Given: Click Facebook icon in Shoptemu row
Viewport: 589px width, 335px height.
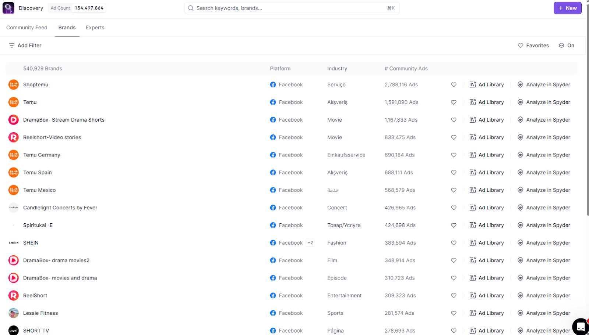Looking at the screenshot, I should (x=273, y=84).
